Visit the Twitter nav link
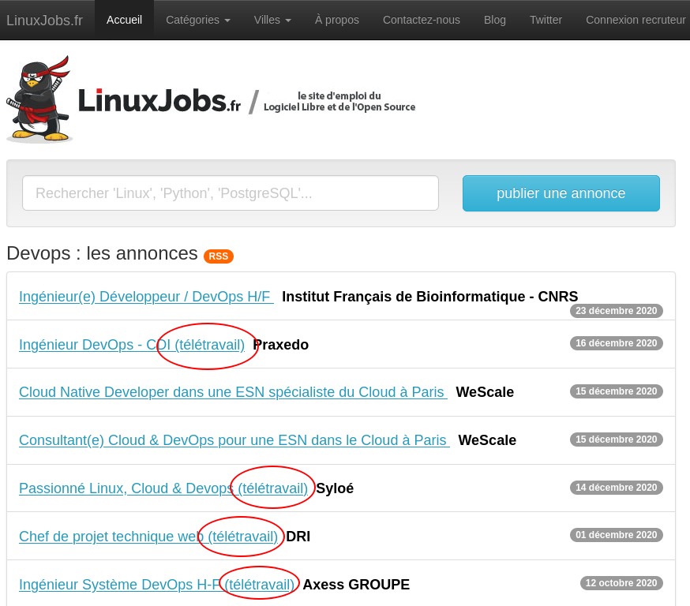Screen dimensions: 690x606 click(x=546, y=20)
